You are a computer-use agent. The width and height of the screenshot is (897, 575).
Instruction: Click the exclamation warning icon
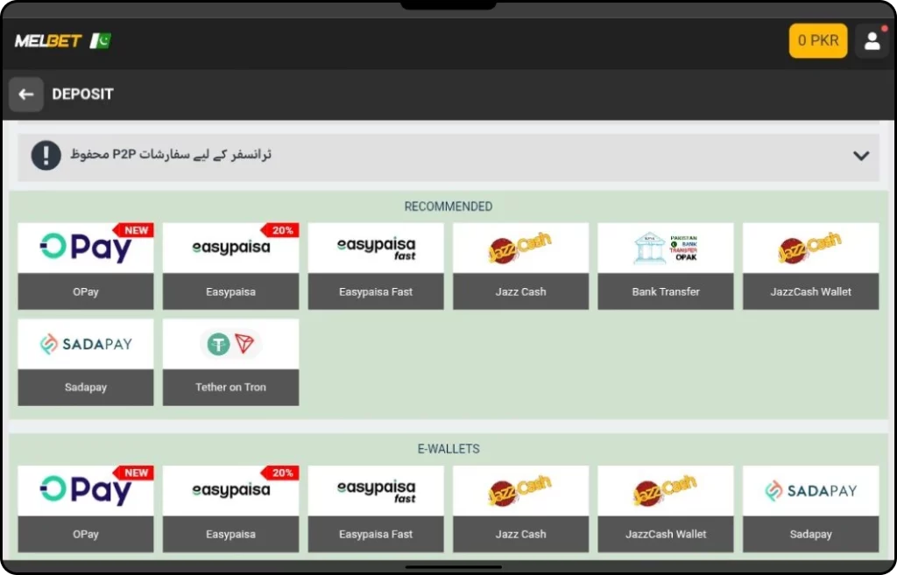coord(46,155)
